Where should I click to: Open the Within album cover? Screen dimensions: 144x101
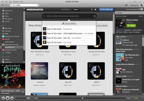pos(96,71)
